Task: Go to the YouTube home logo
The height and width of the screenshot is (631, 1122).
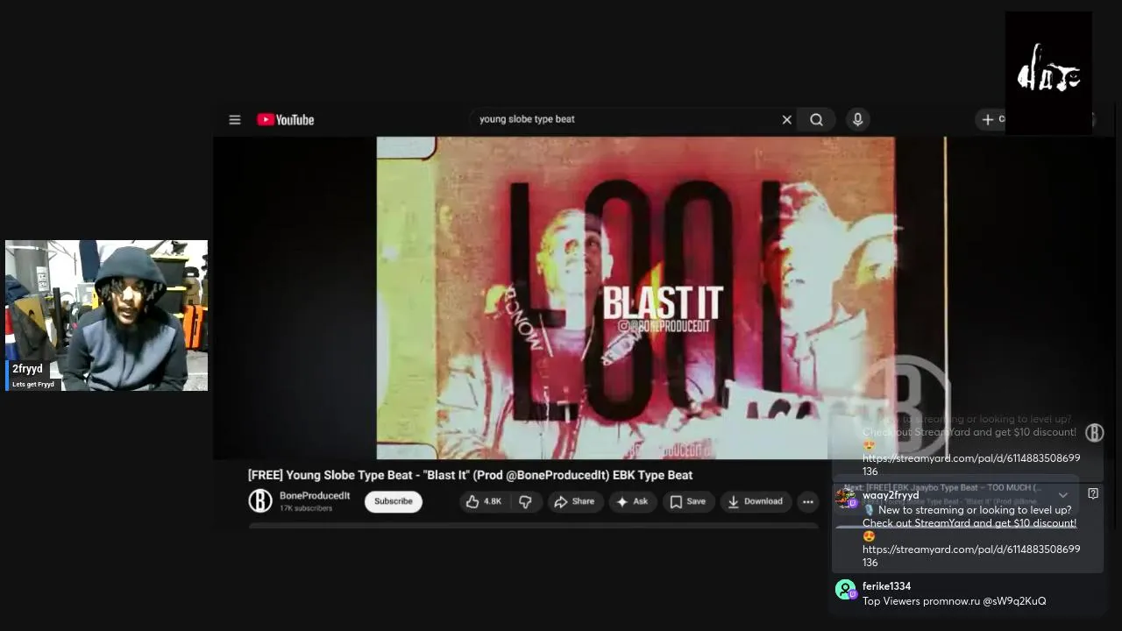Action: (x=285, y=120)
